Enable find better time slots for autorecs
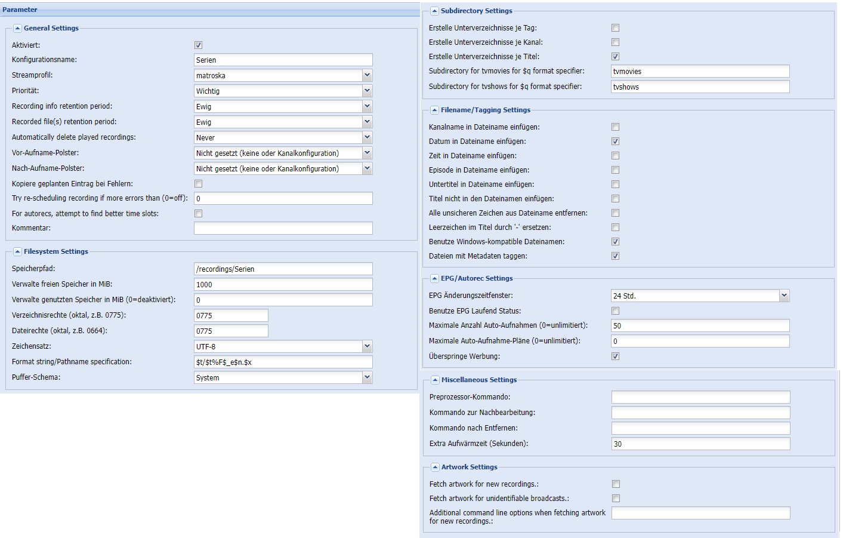Image resolution: width=843 pixels, height=538 pixels. point(198,213)
